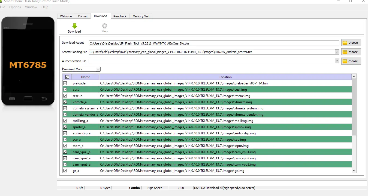Screen dimensions: 368x196
Task: Choose the Scatter-loading file
Action: 351,52
